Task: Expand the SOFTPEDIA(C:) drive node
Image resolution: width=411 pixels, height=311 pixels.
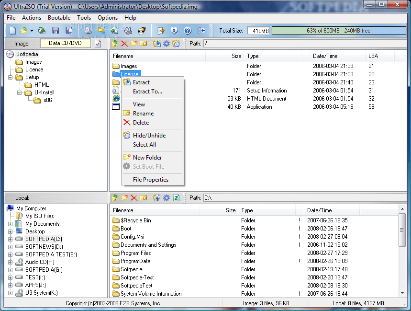Action: point(11,239)
